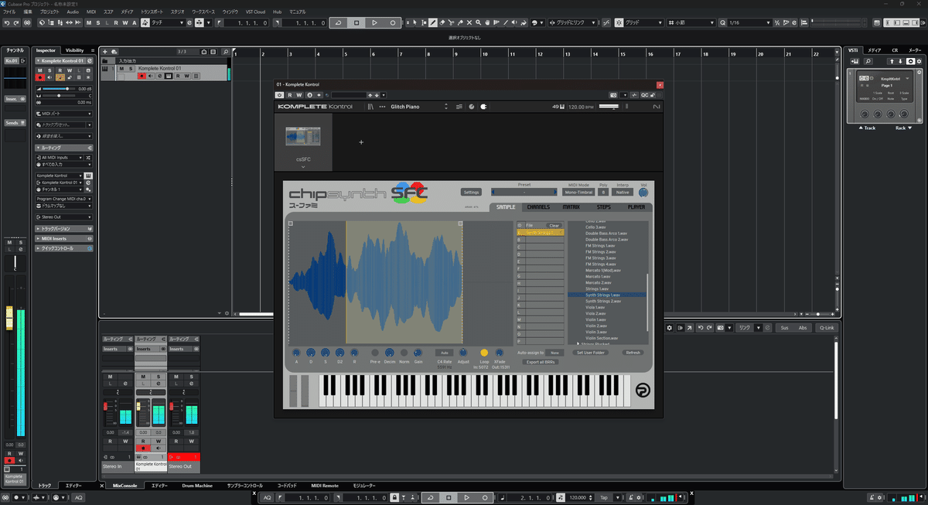Viewport: 928px width, 505px height.
Task: Select the Split (scissors) tool in the toolbar
Action: click(451, 22)
